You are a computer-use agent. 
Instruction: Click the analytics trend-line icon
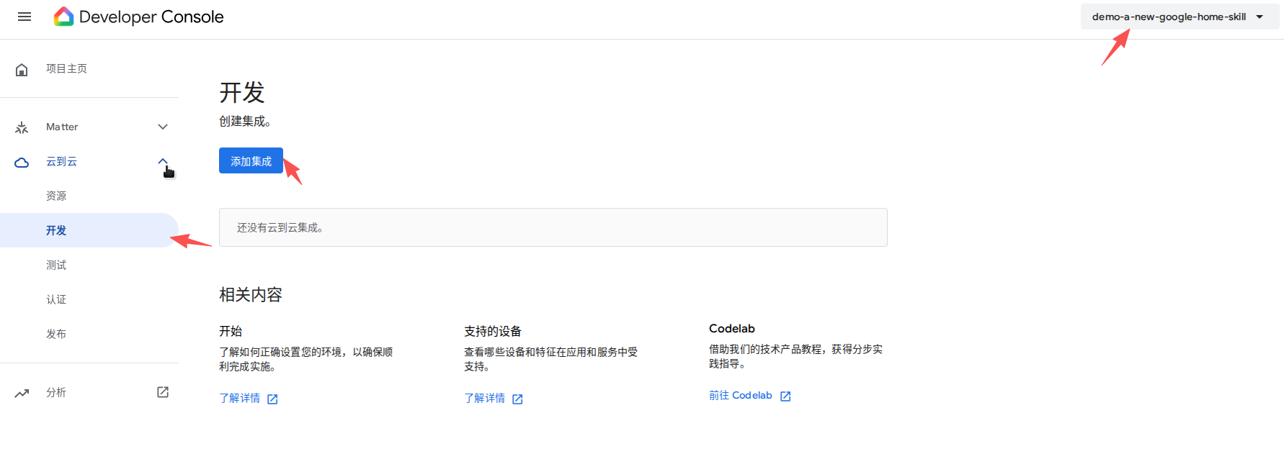(22, 393)
